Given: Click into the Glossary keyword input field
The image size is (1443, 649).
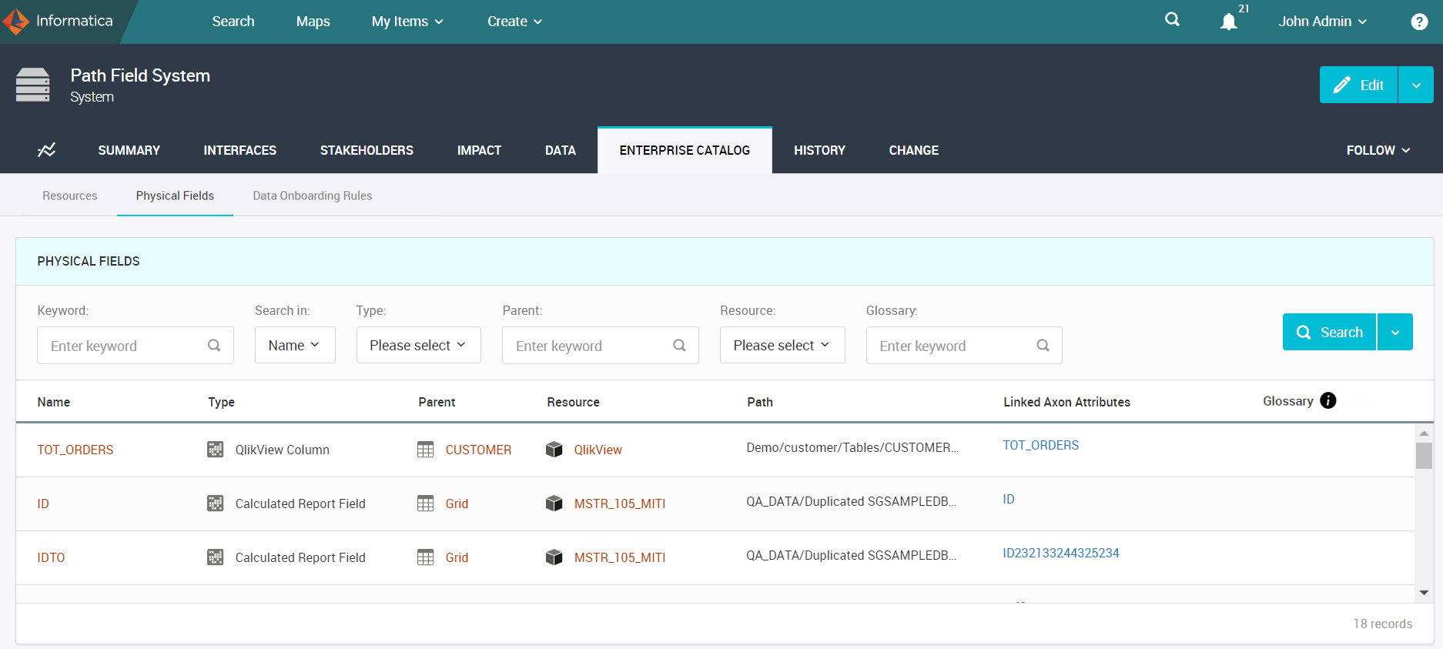Looking at the screenshot, I should tap(964, 346).
